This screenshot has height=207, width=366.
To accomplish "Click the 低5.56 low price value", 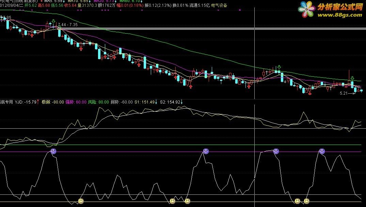I will [57, 5].
